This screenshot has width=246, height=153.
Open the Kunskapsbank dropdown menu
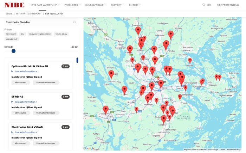point(96,5)
